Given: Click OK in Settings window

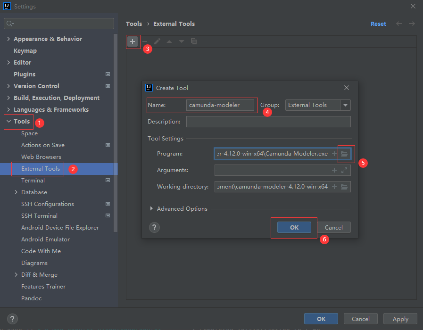Looking at the screenshot, I should point(321,319).
